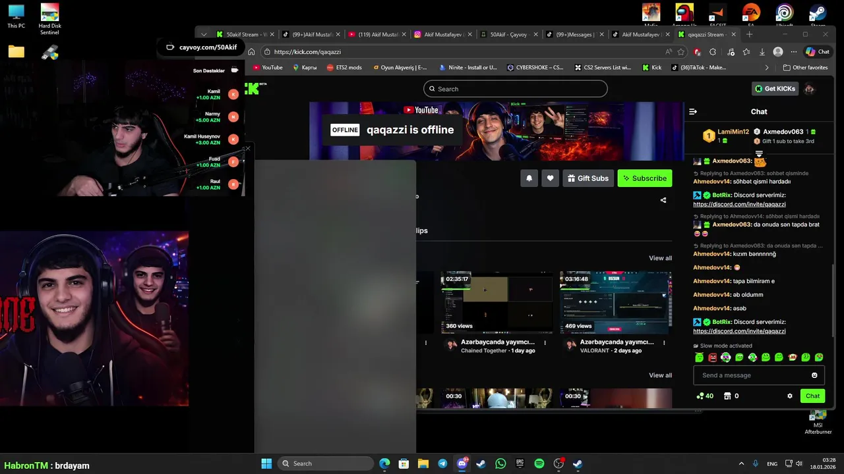Open Other favorites bookmarks folder
This screenshot has width=844, height=474.
805,67
